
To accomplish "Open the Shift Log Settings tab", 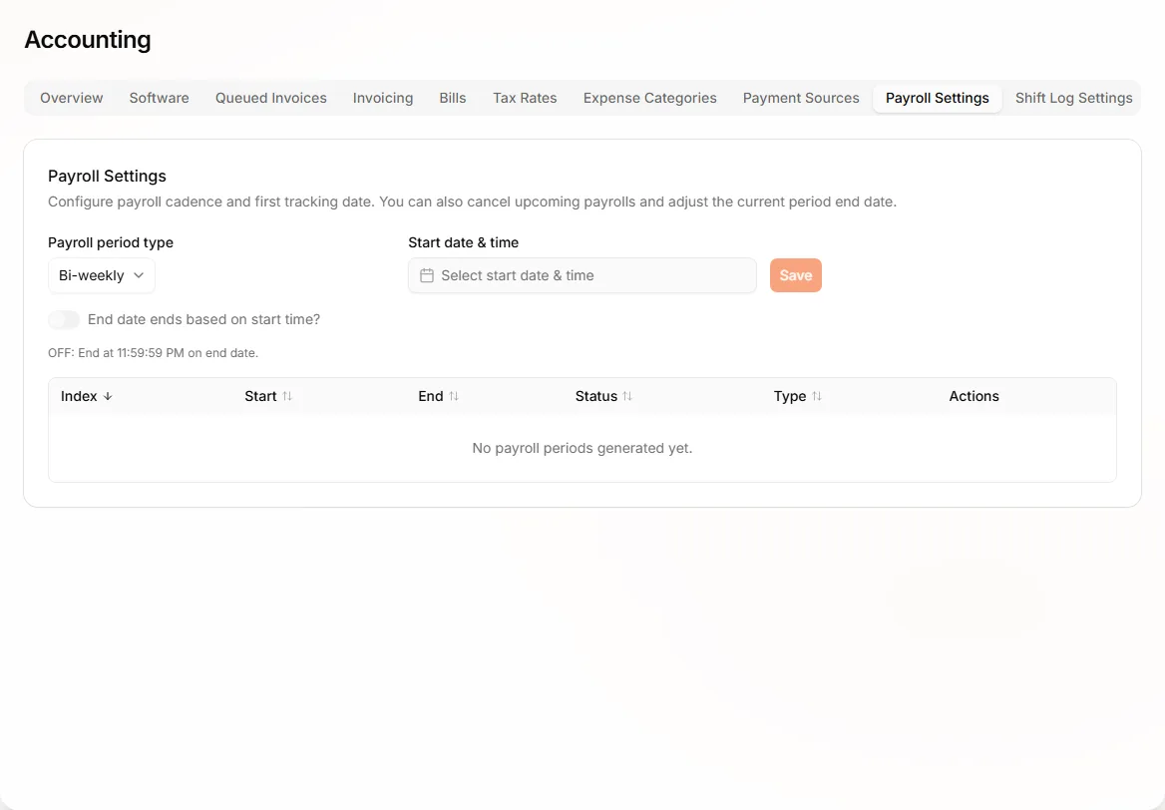I will tap(1073, 98).
